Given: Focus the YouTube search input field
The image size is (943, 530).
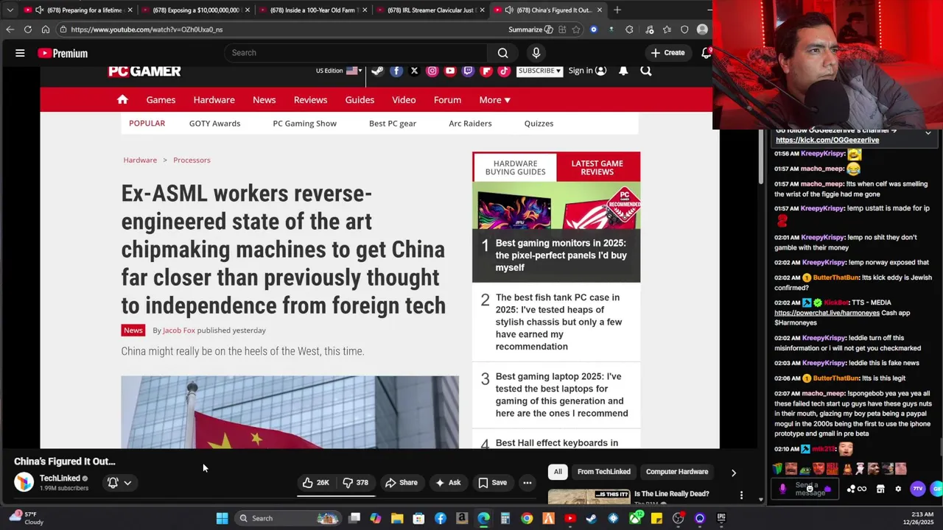Looking at the screenshot, I should 355,53.
